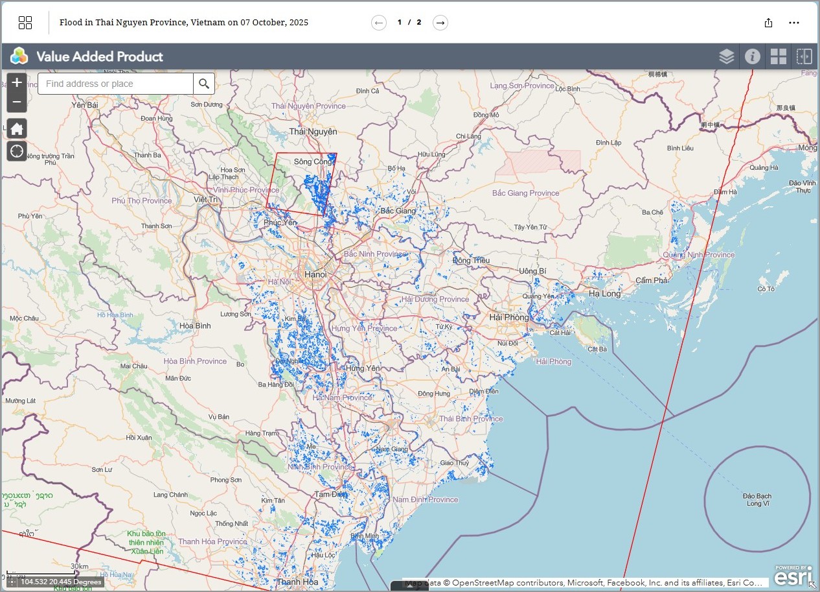Open the three-dot more options menu

tap(794, 23)
